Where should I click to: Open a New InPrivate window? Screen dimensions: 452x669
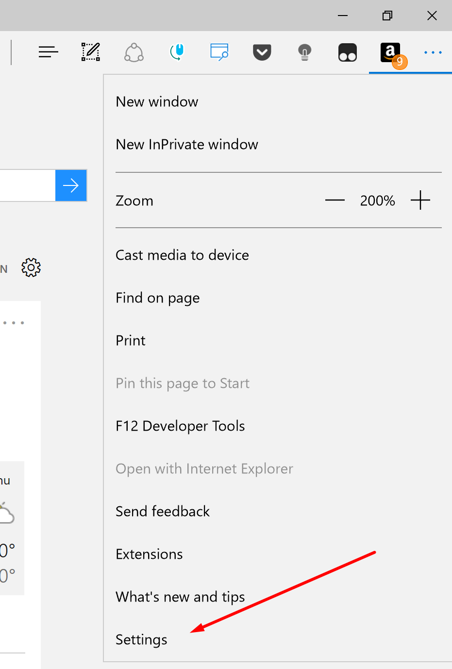pos(187,145)
